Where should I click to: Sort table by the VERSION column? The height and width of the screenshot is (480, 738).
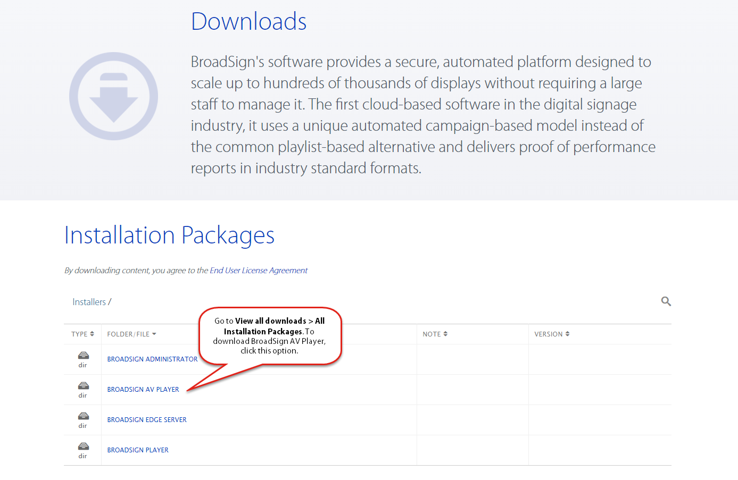click(552, 334)
